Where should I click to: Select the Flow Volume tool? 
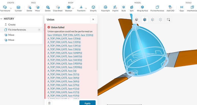[x=5, y=8]
